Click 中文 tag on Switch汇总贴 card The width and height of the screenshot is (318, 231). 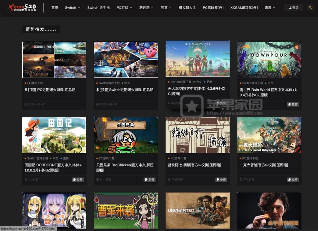(126, 83)
